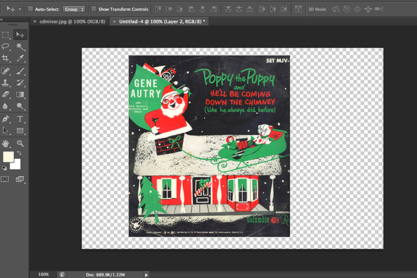This screenshot has width=417, height=278.
Task: Align horizontal centers of layers
Action: click(x=203, y=9)
